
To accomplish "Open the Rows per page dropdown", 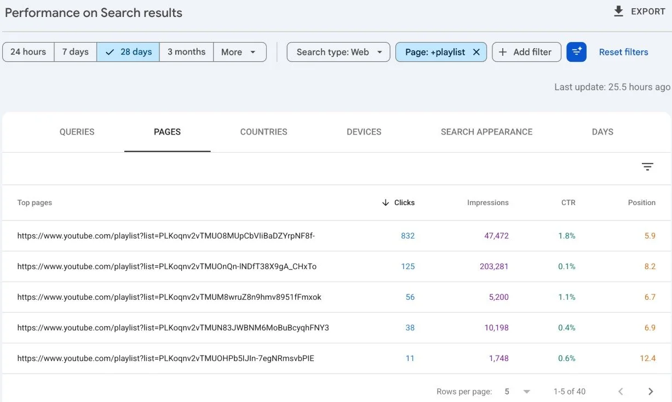I will tap(518, 392).
